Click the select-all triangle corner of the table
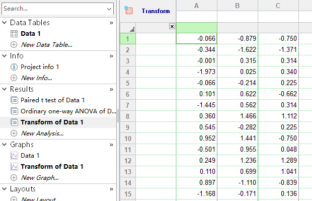Viewport: 312px width, 201px height. click(x=132, y=29)
